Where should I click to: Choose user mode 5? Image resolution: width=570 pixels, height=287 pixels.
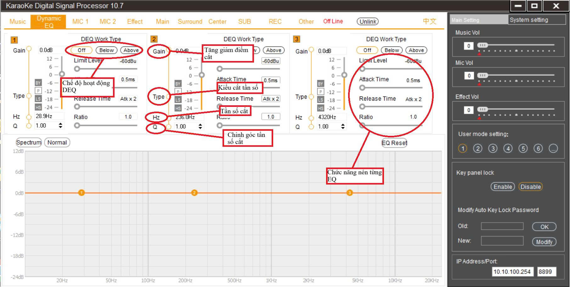point(523,148)
